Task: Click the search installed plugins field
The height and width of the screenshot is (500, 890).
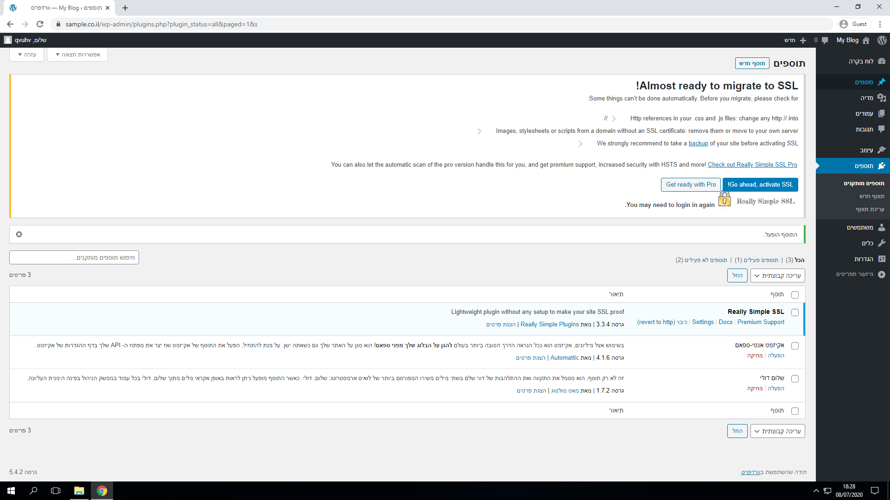Action: [x=74, y=257]
